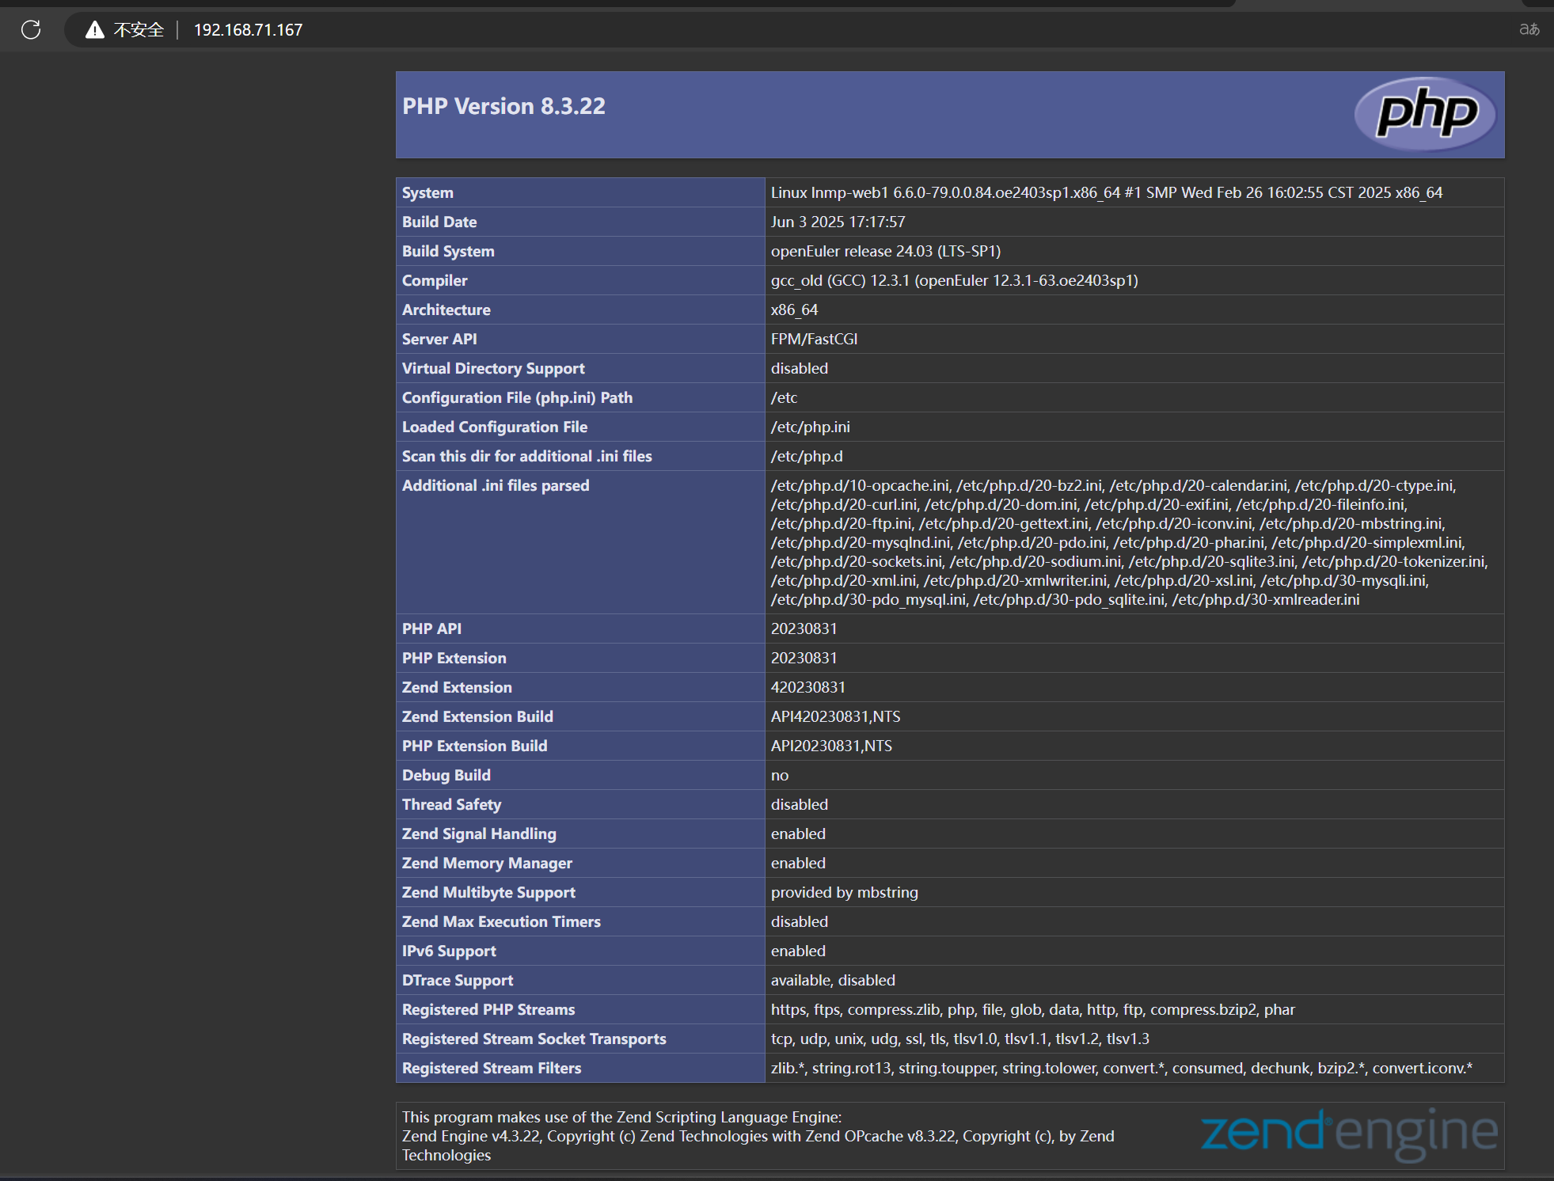Click the Zend Engine logo

tap(1349, 1134)
